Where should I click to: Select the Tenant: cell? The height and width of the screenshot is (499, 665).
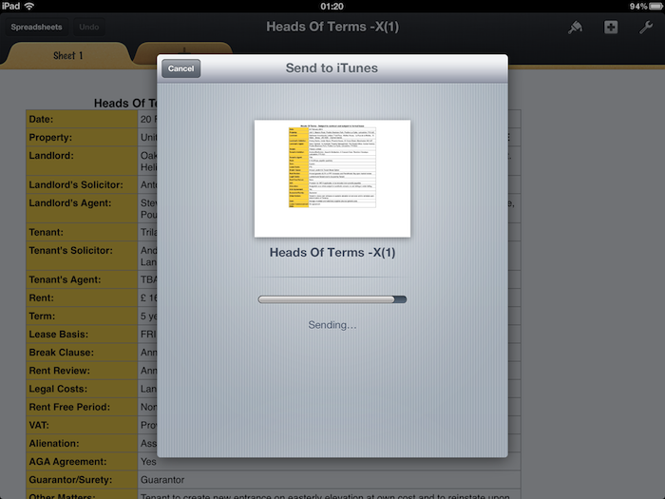(x=82, y=232)
